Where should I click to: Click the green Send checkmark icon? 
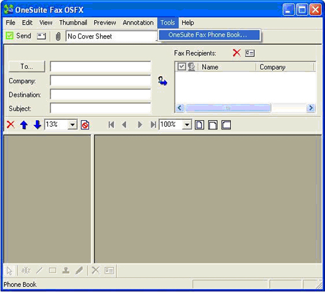[10, 36]
